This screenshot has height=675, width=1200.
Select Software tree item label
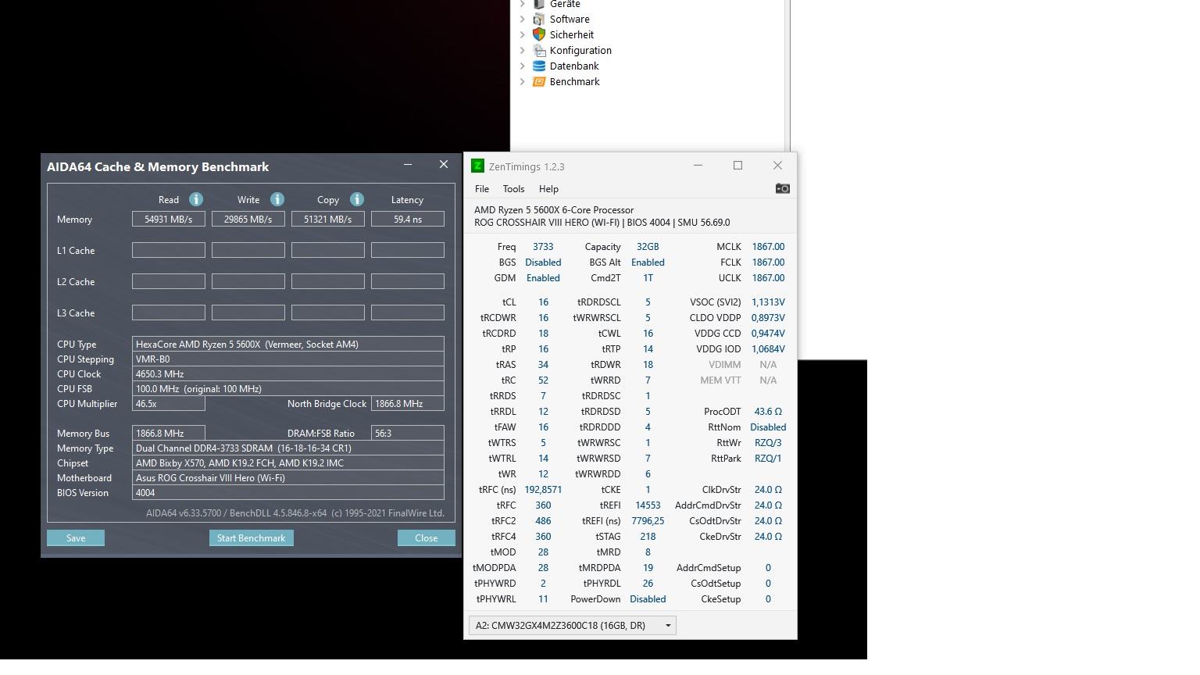pos(570,19)
